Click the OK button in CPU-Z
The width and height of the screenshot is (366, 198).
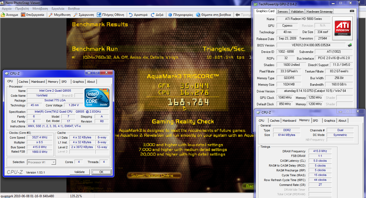(x=101, y=172)
